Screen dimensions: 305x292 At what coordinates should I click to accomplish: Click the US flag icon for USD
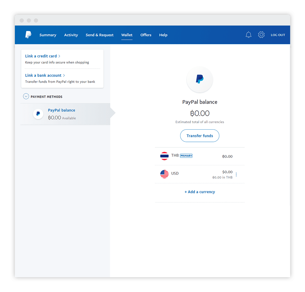coord(164,174)
